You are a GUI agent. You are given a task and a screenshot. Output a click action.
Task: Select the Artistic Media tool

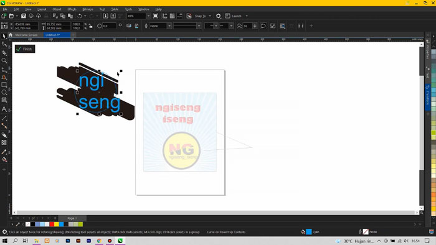(x=4, y=77)
